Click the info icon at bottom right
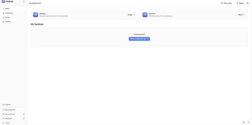This screenshot has height=125, width=252. tap(243, 122)
